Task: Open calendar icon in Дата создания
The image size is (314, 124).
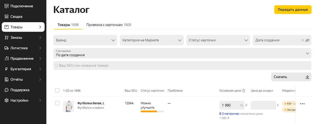Action: [307, 40]
